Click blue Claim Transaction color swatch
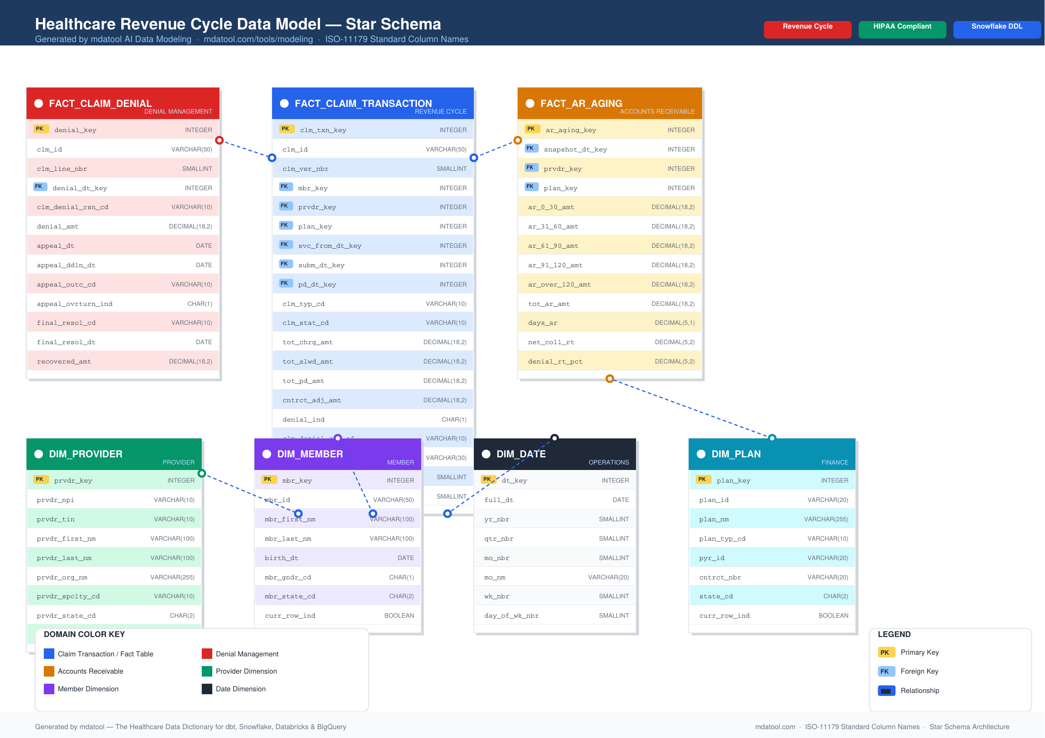The height and width of the screenshot is (738, 1045). pos(49,654)
